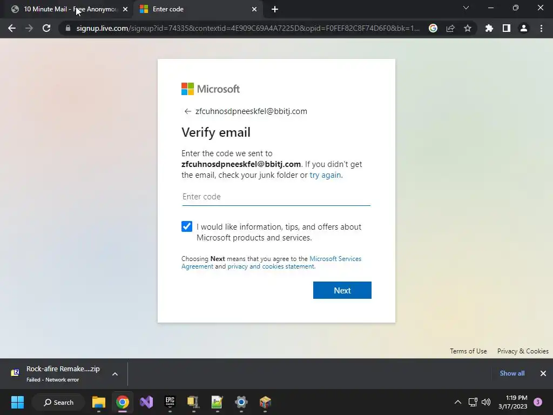The height and width of the screenshot is (415, 553).
Task: Uncheck the information, tips, and offers checkbox
Action: coord(187,226)
